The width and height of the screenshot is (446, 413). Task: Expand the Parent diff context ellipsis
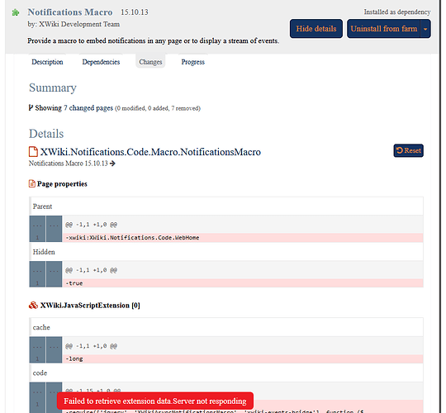tap(37, 225)
